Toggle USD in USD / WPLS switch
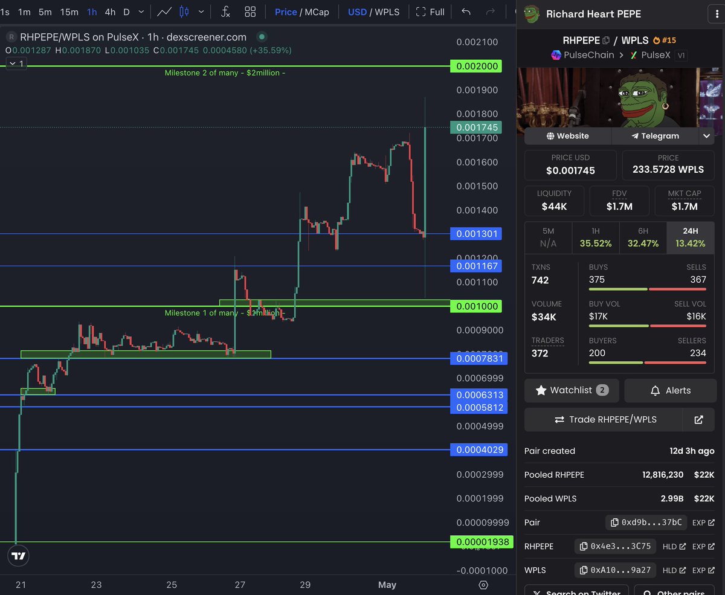 (357, 11)
